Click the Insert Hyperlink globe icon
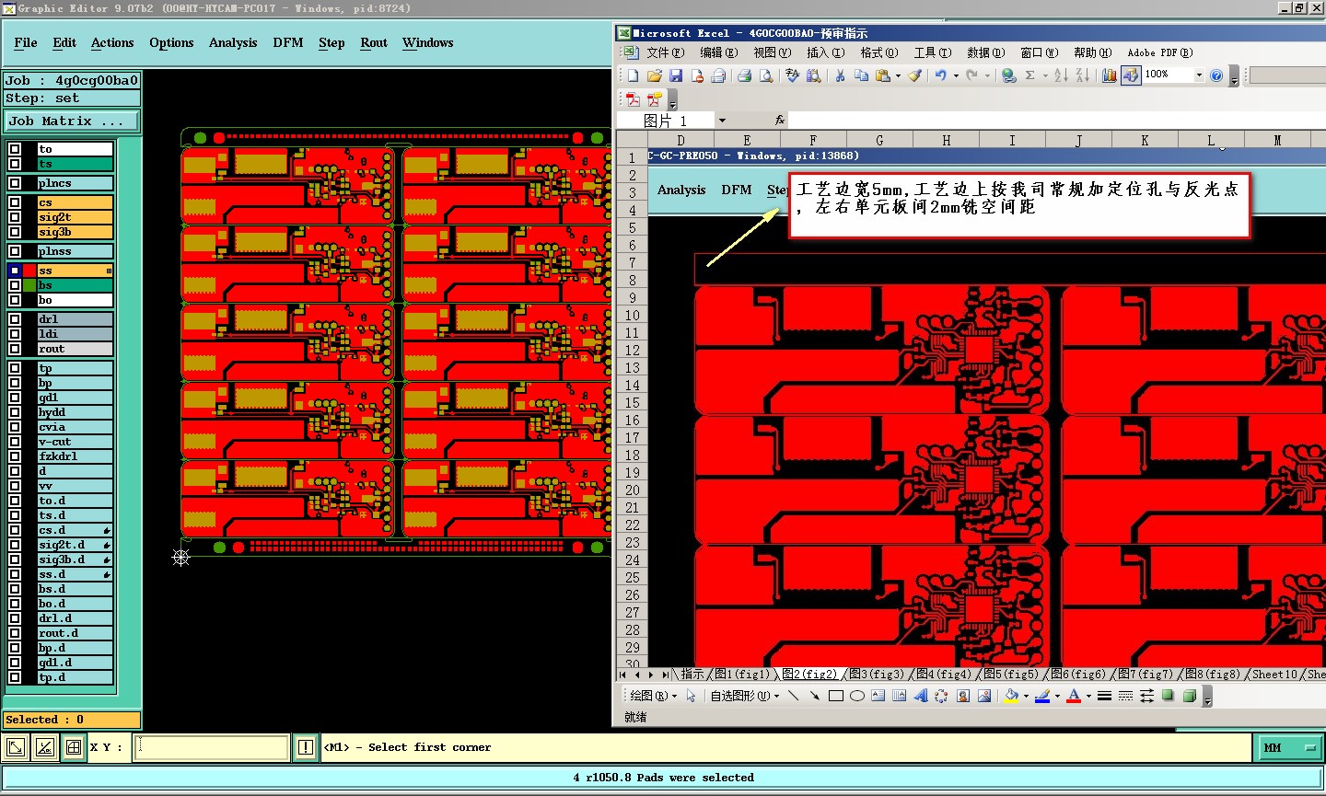This screenshot has height=796, width=1326. 1008,75
